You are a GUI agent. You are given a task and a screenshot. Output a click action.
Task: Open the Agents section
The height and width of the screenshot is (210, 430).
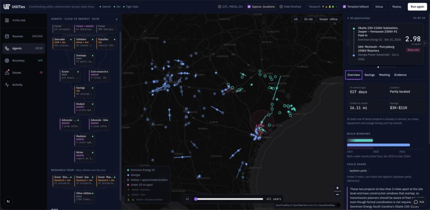[x=23, y=49]
